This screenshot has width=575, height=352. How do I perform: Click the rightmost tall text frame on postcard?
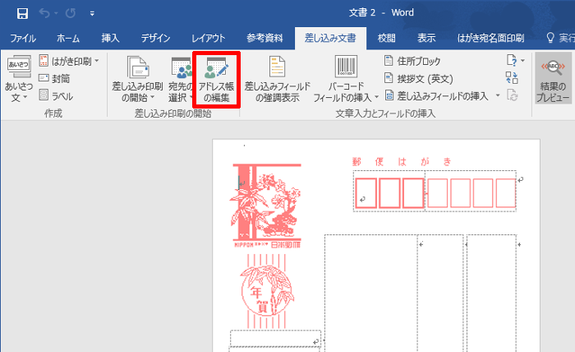tap(491, 293)
